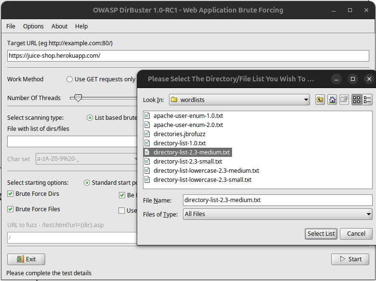376x281 pixels.
Task: Click the dirs/files list path field
Action: coord(72,141)
